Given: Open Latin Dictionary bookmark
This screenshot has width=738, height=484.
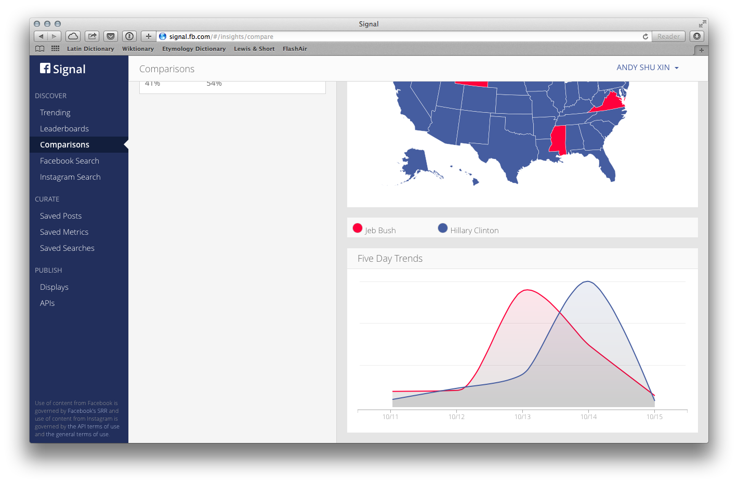Looking at the screenshot, I should pos(90,49).
